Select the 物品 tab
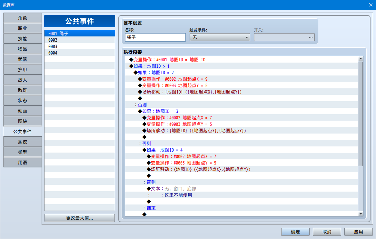This screenshot has width=376, height=239. click(x=23, y=49)
